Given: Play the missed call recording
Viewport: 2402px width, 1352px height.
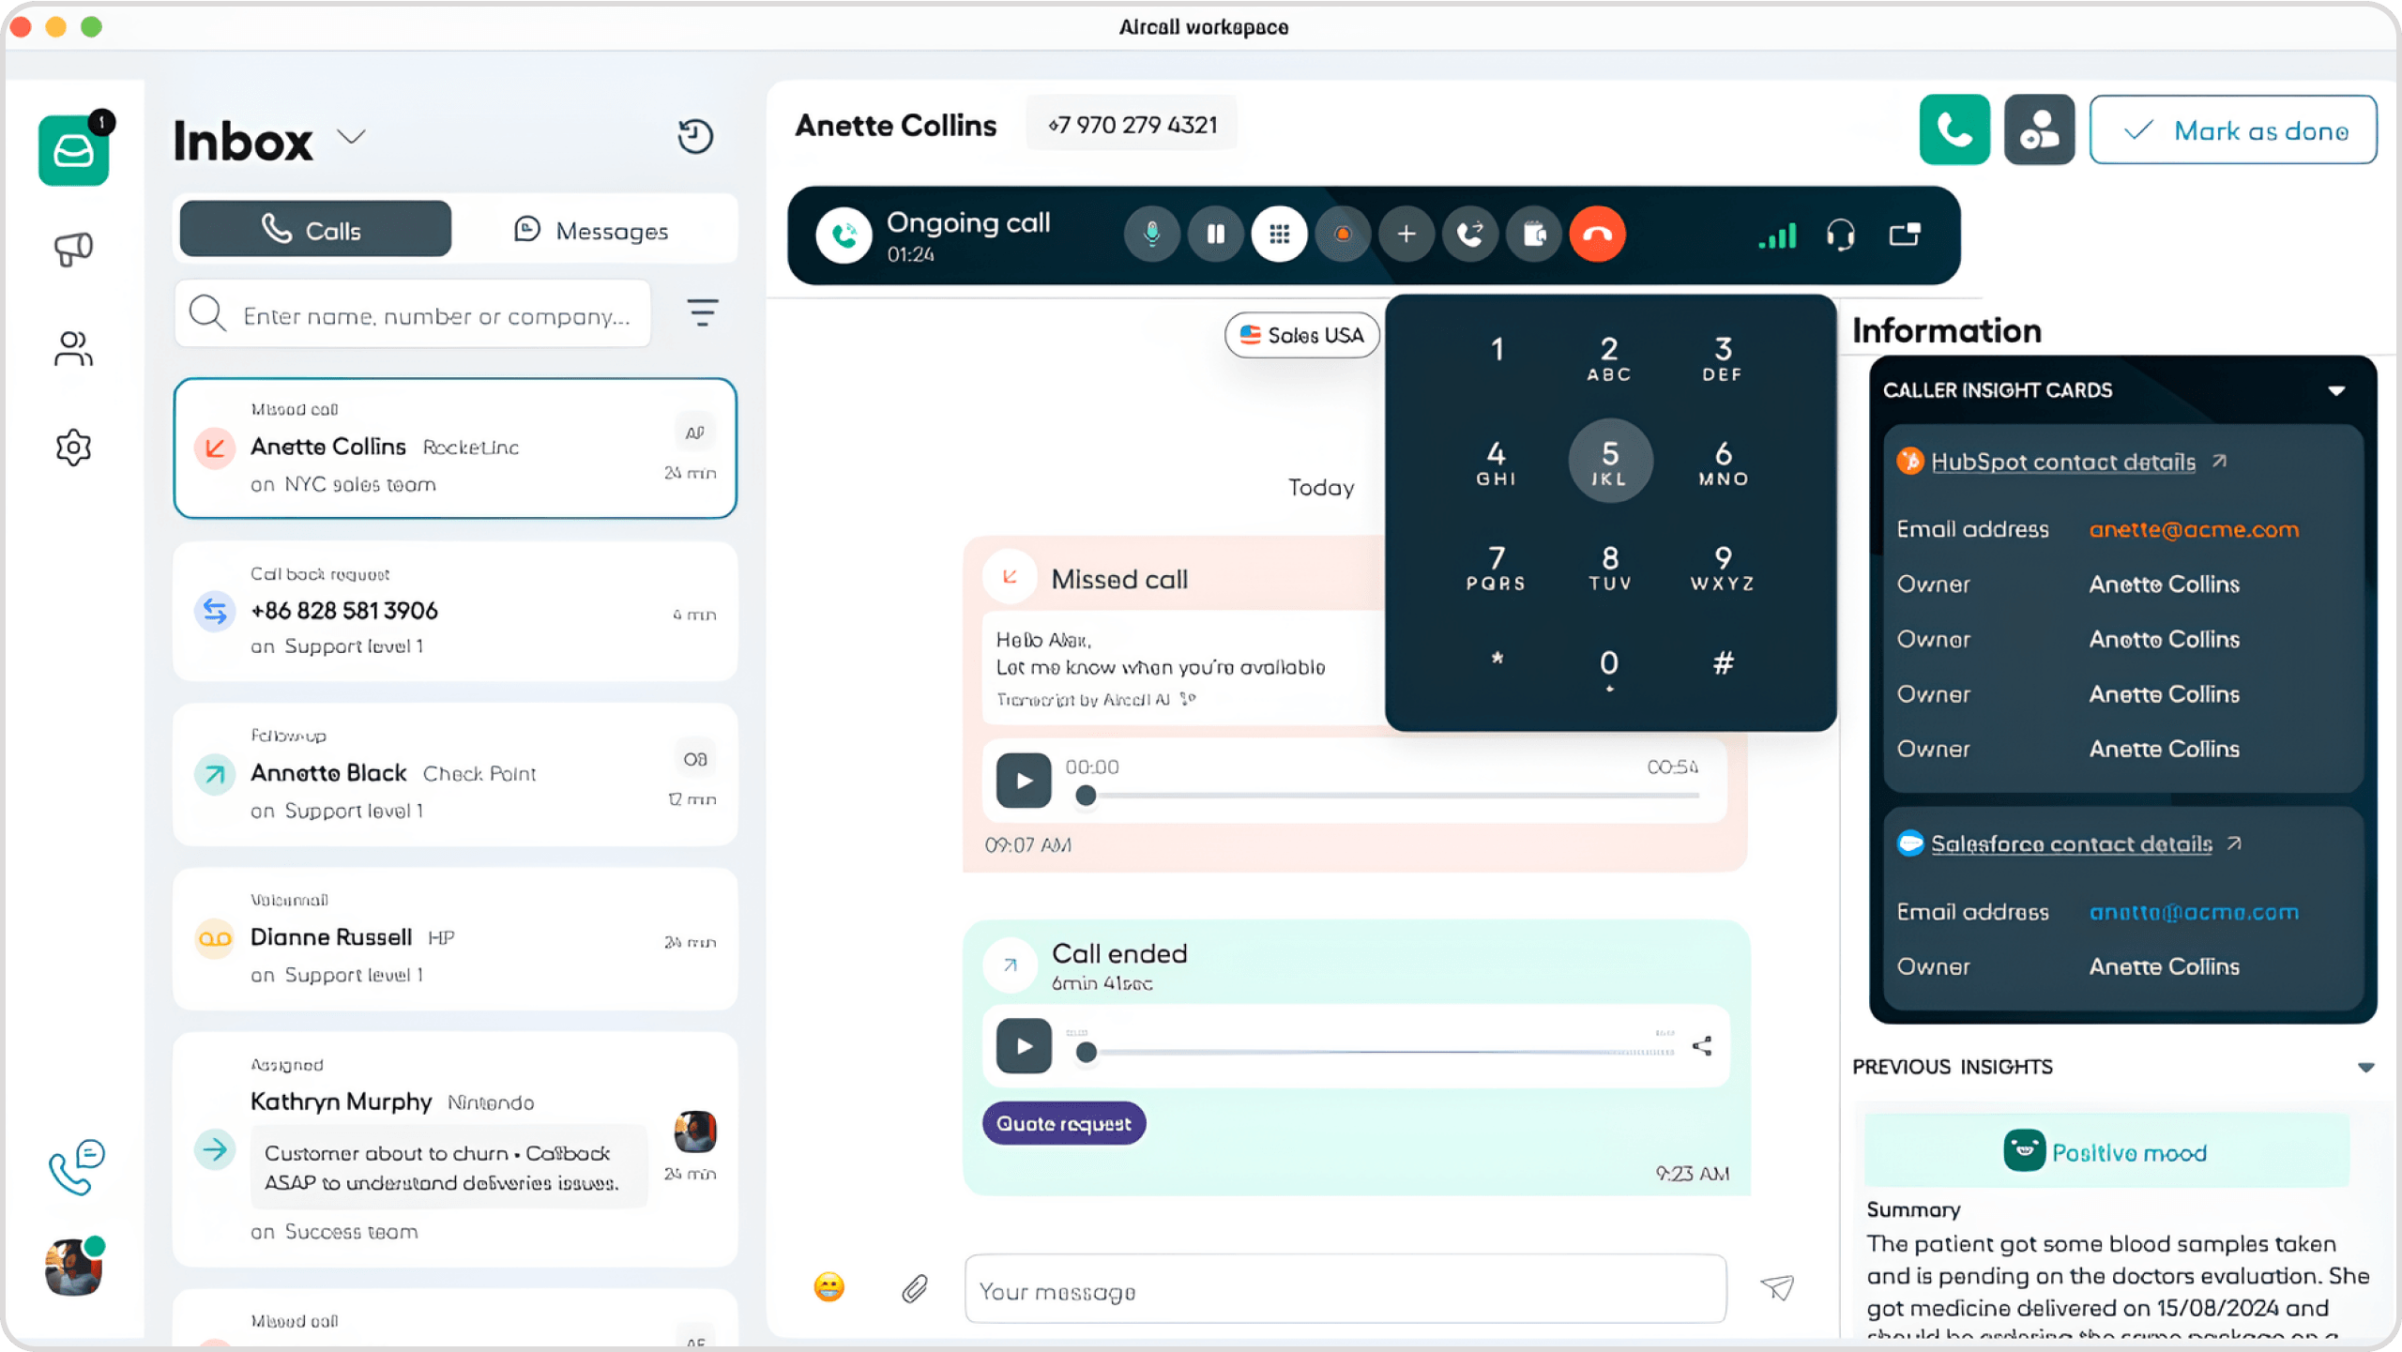Looking at the screenshot, I should click(1020, 777).
